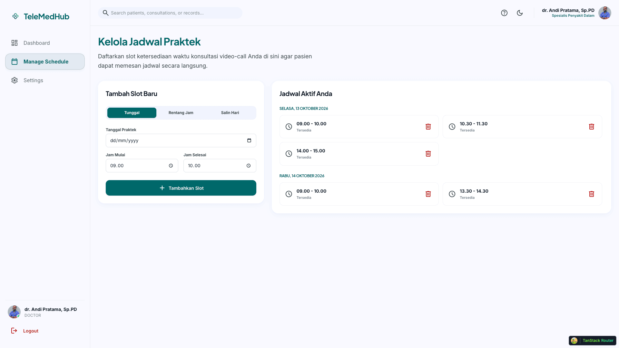Delete the Rabu 09.00 - 10.00 slot
619x348 pixels.
coord(428,194)
